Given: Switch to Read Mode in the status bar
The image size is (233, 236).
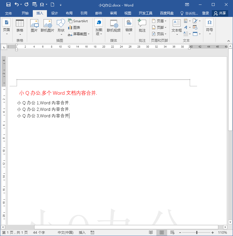Looking at the screenshot, I should tap(151, 232).
